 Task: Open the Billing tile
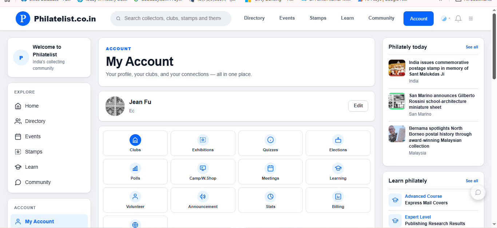[x=338, y=200]
